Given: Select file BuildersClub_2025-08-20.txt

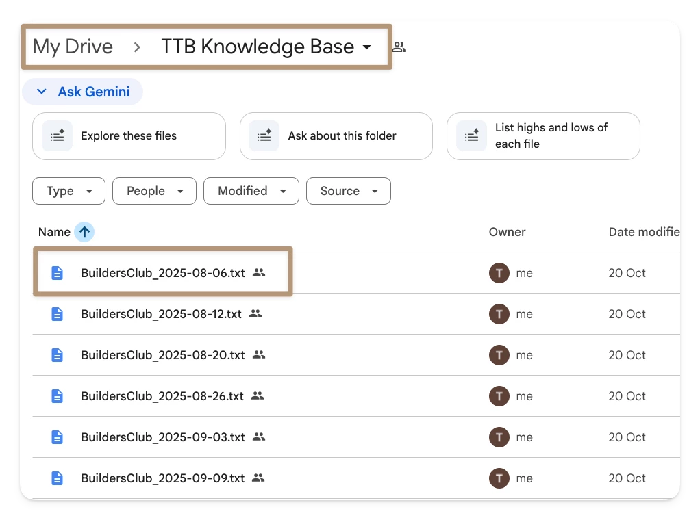Looking at the screenshot, I should 163,355.
